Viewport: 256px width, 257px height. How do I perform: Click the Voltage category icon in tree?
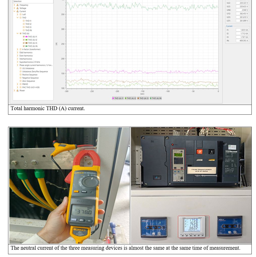(18, 8)
